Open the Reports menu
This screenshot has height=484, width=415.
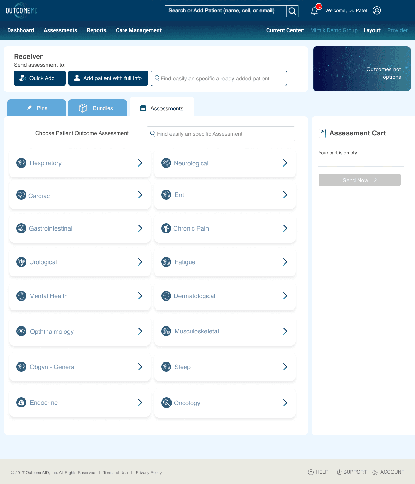point(96,30)
